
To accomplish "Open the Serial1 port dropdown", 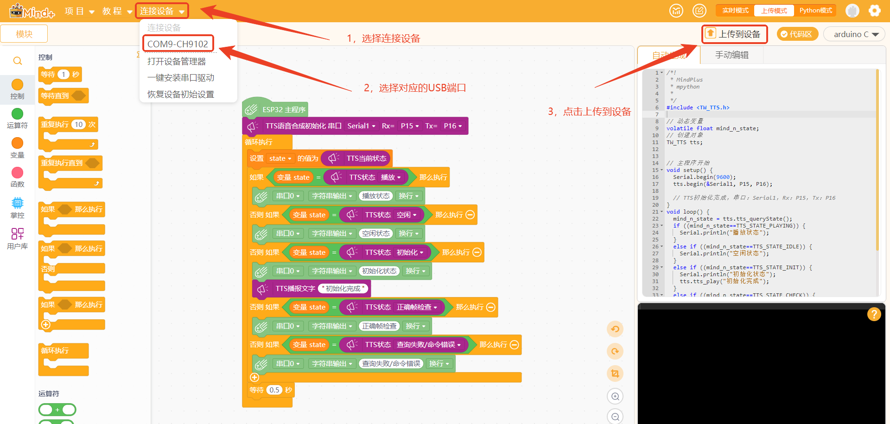I will pyautogui.click(x=361, y=126).
